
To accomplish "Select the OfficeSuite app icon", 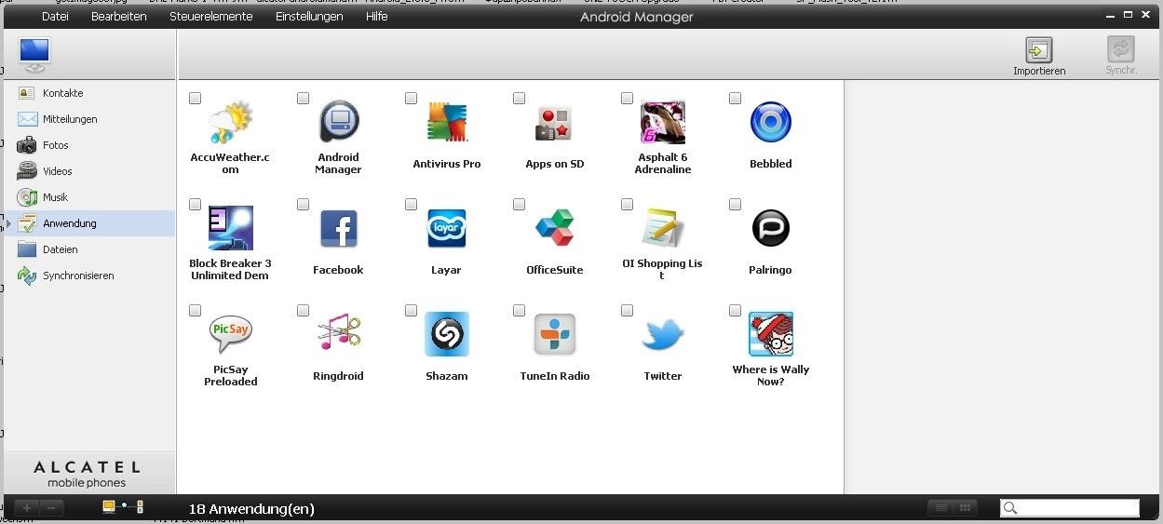I will click(554, 228).
